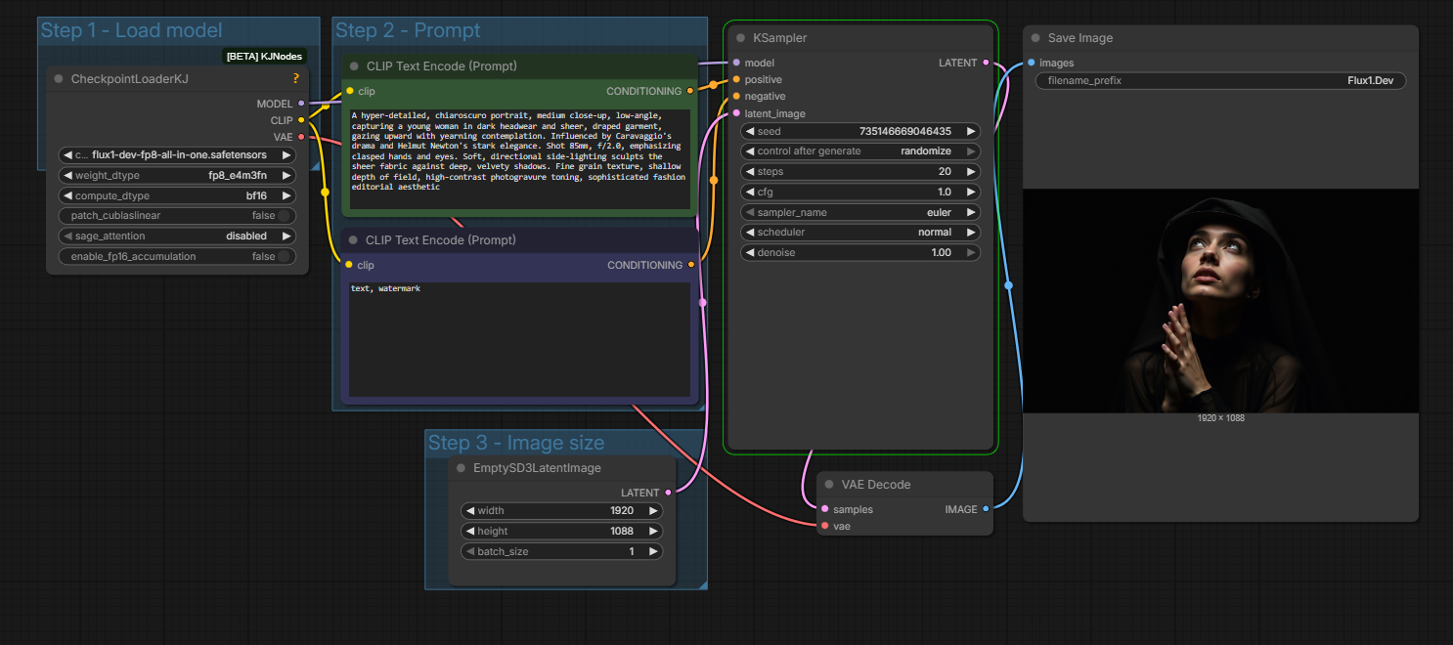Click the denoise value slider field
This screenshot has width=1453, height=645.
click(860, 253)
